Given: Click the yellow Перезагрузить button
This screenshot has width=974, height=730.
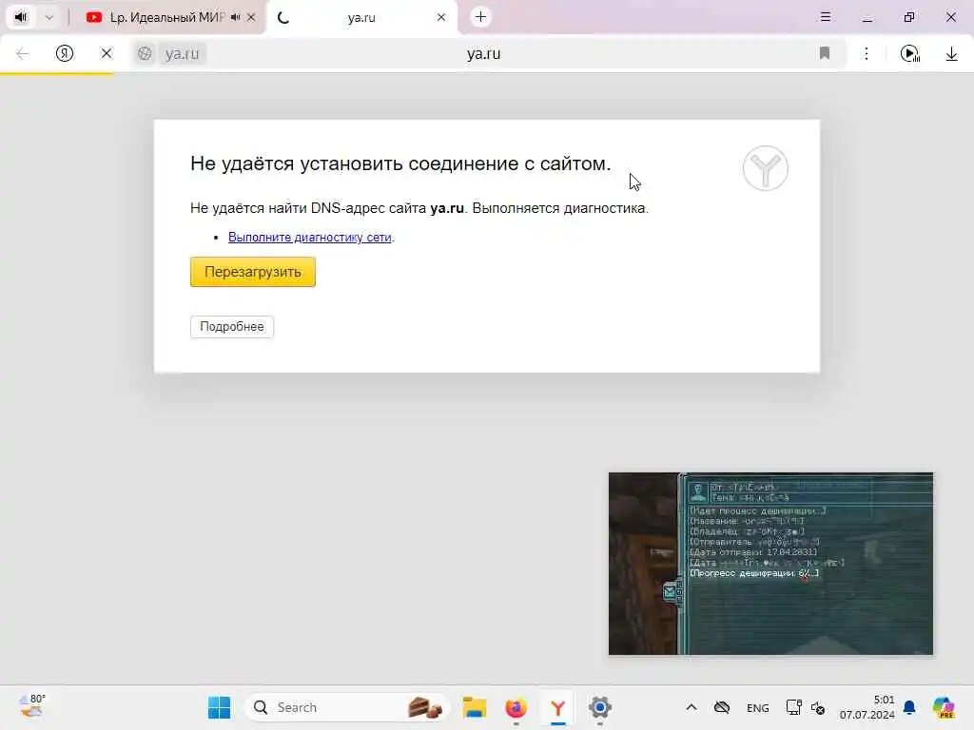Looking at the screenshot, I should [253, 272].
